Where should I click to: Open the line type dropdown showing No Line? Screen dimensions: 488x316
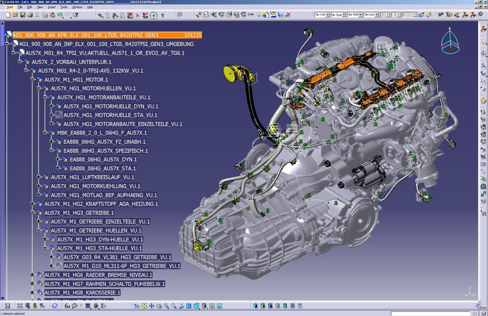371,15
